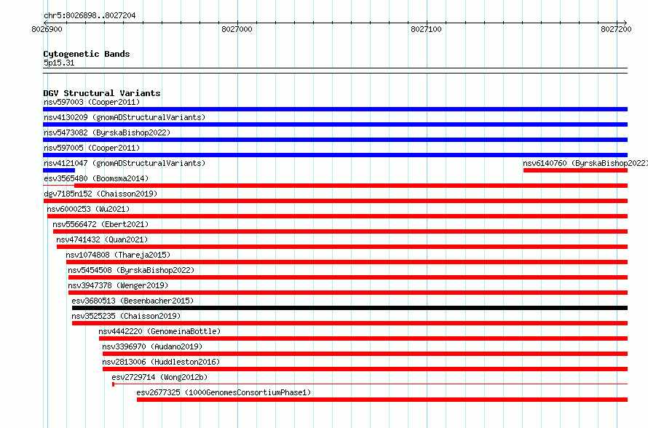Open esv3565480 (Boomsma2014) variant

[x=96, y=178]
